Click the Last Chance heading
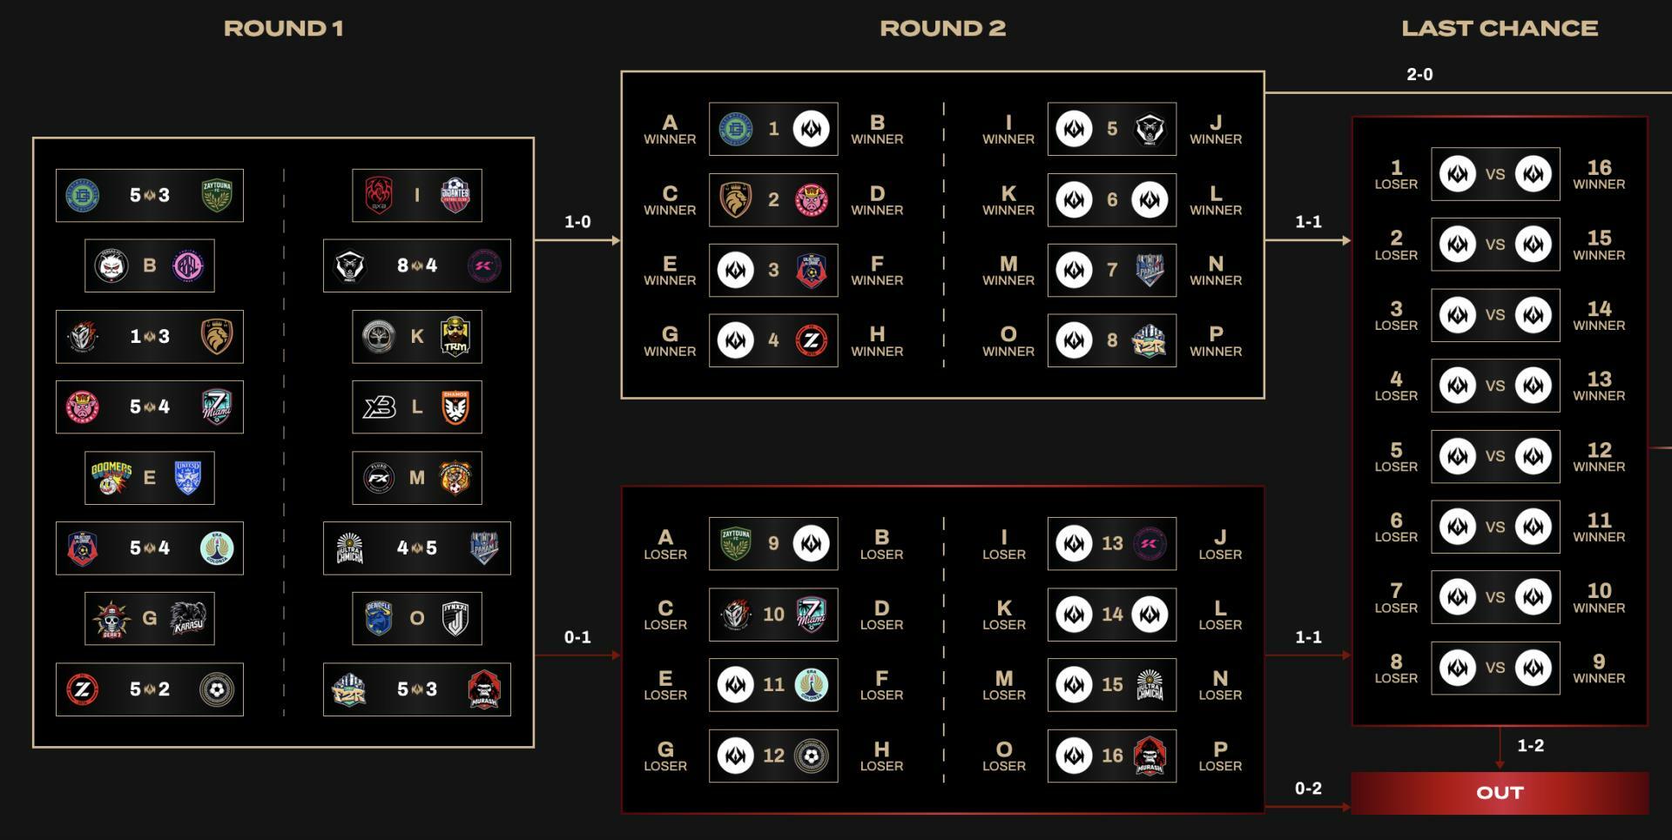The height and width of the screenshot is (840, 1672). [x=1500, y=29]
